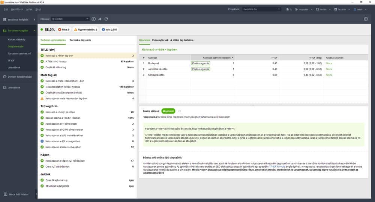Click check icon for Üres ALT attribútumok
This screenshot has height=202, width=375.
coord(42,167)
